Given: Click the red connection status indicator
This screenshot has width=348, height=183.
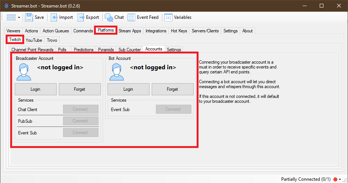Looking at the screenshot, I should click(x=335, y=179).
